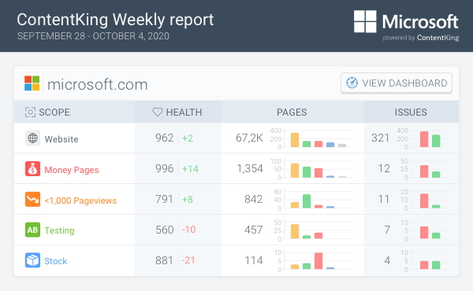Click the Scope target icon

pyautogui.click(x=30, y=112)
